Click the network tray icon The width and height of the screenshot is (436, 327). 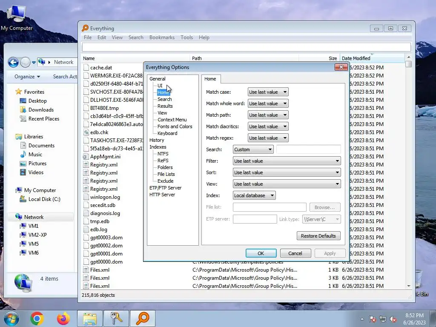click(x=383, y=319)
